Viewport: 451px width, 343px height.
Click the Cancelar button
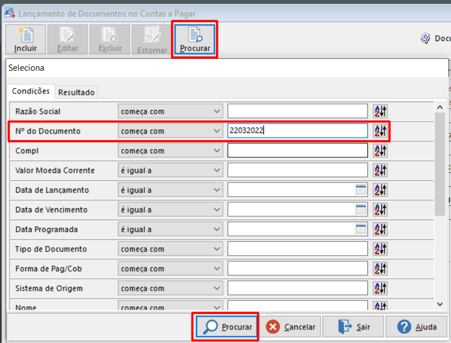tap(290, 327)
